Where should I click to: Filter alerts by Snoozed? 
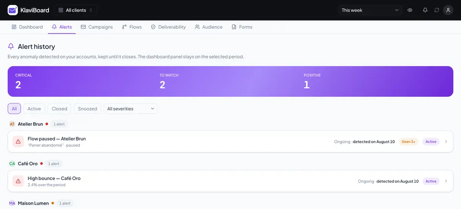87,109
